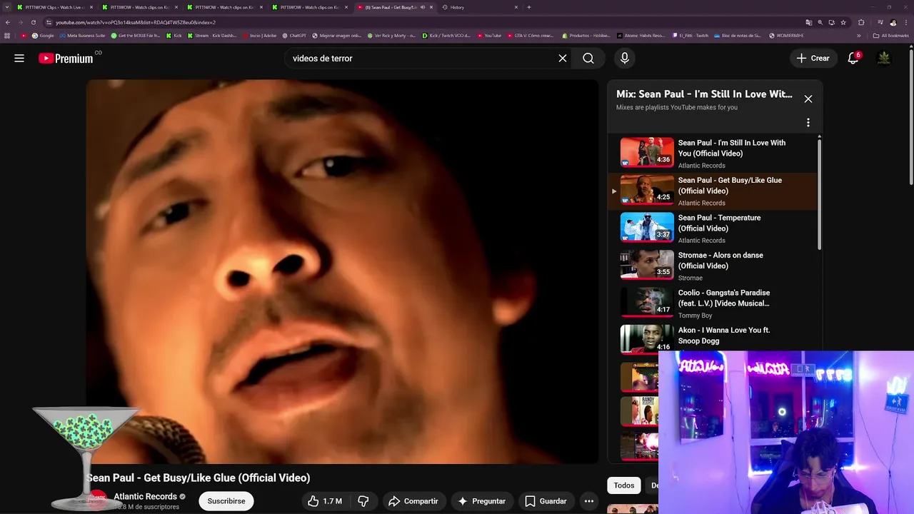Go to the YouTube Premium home logo
This screenshot has height=514, width=914.
click(66, 59)
